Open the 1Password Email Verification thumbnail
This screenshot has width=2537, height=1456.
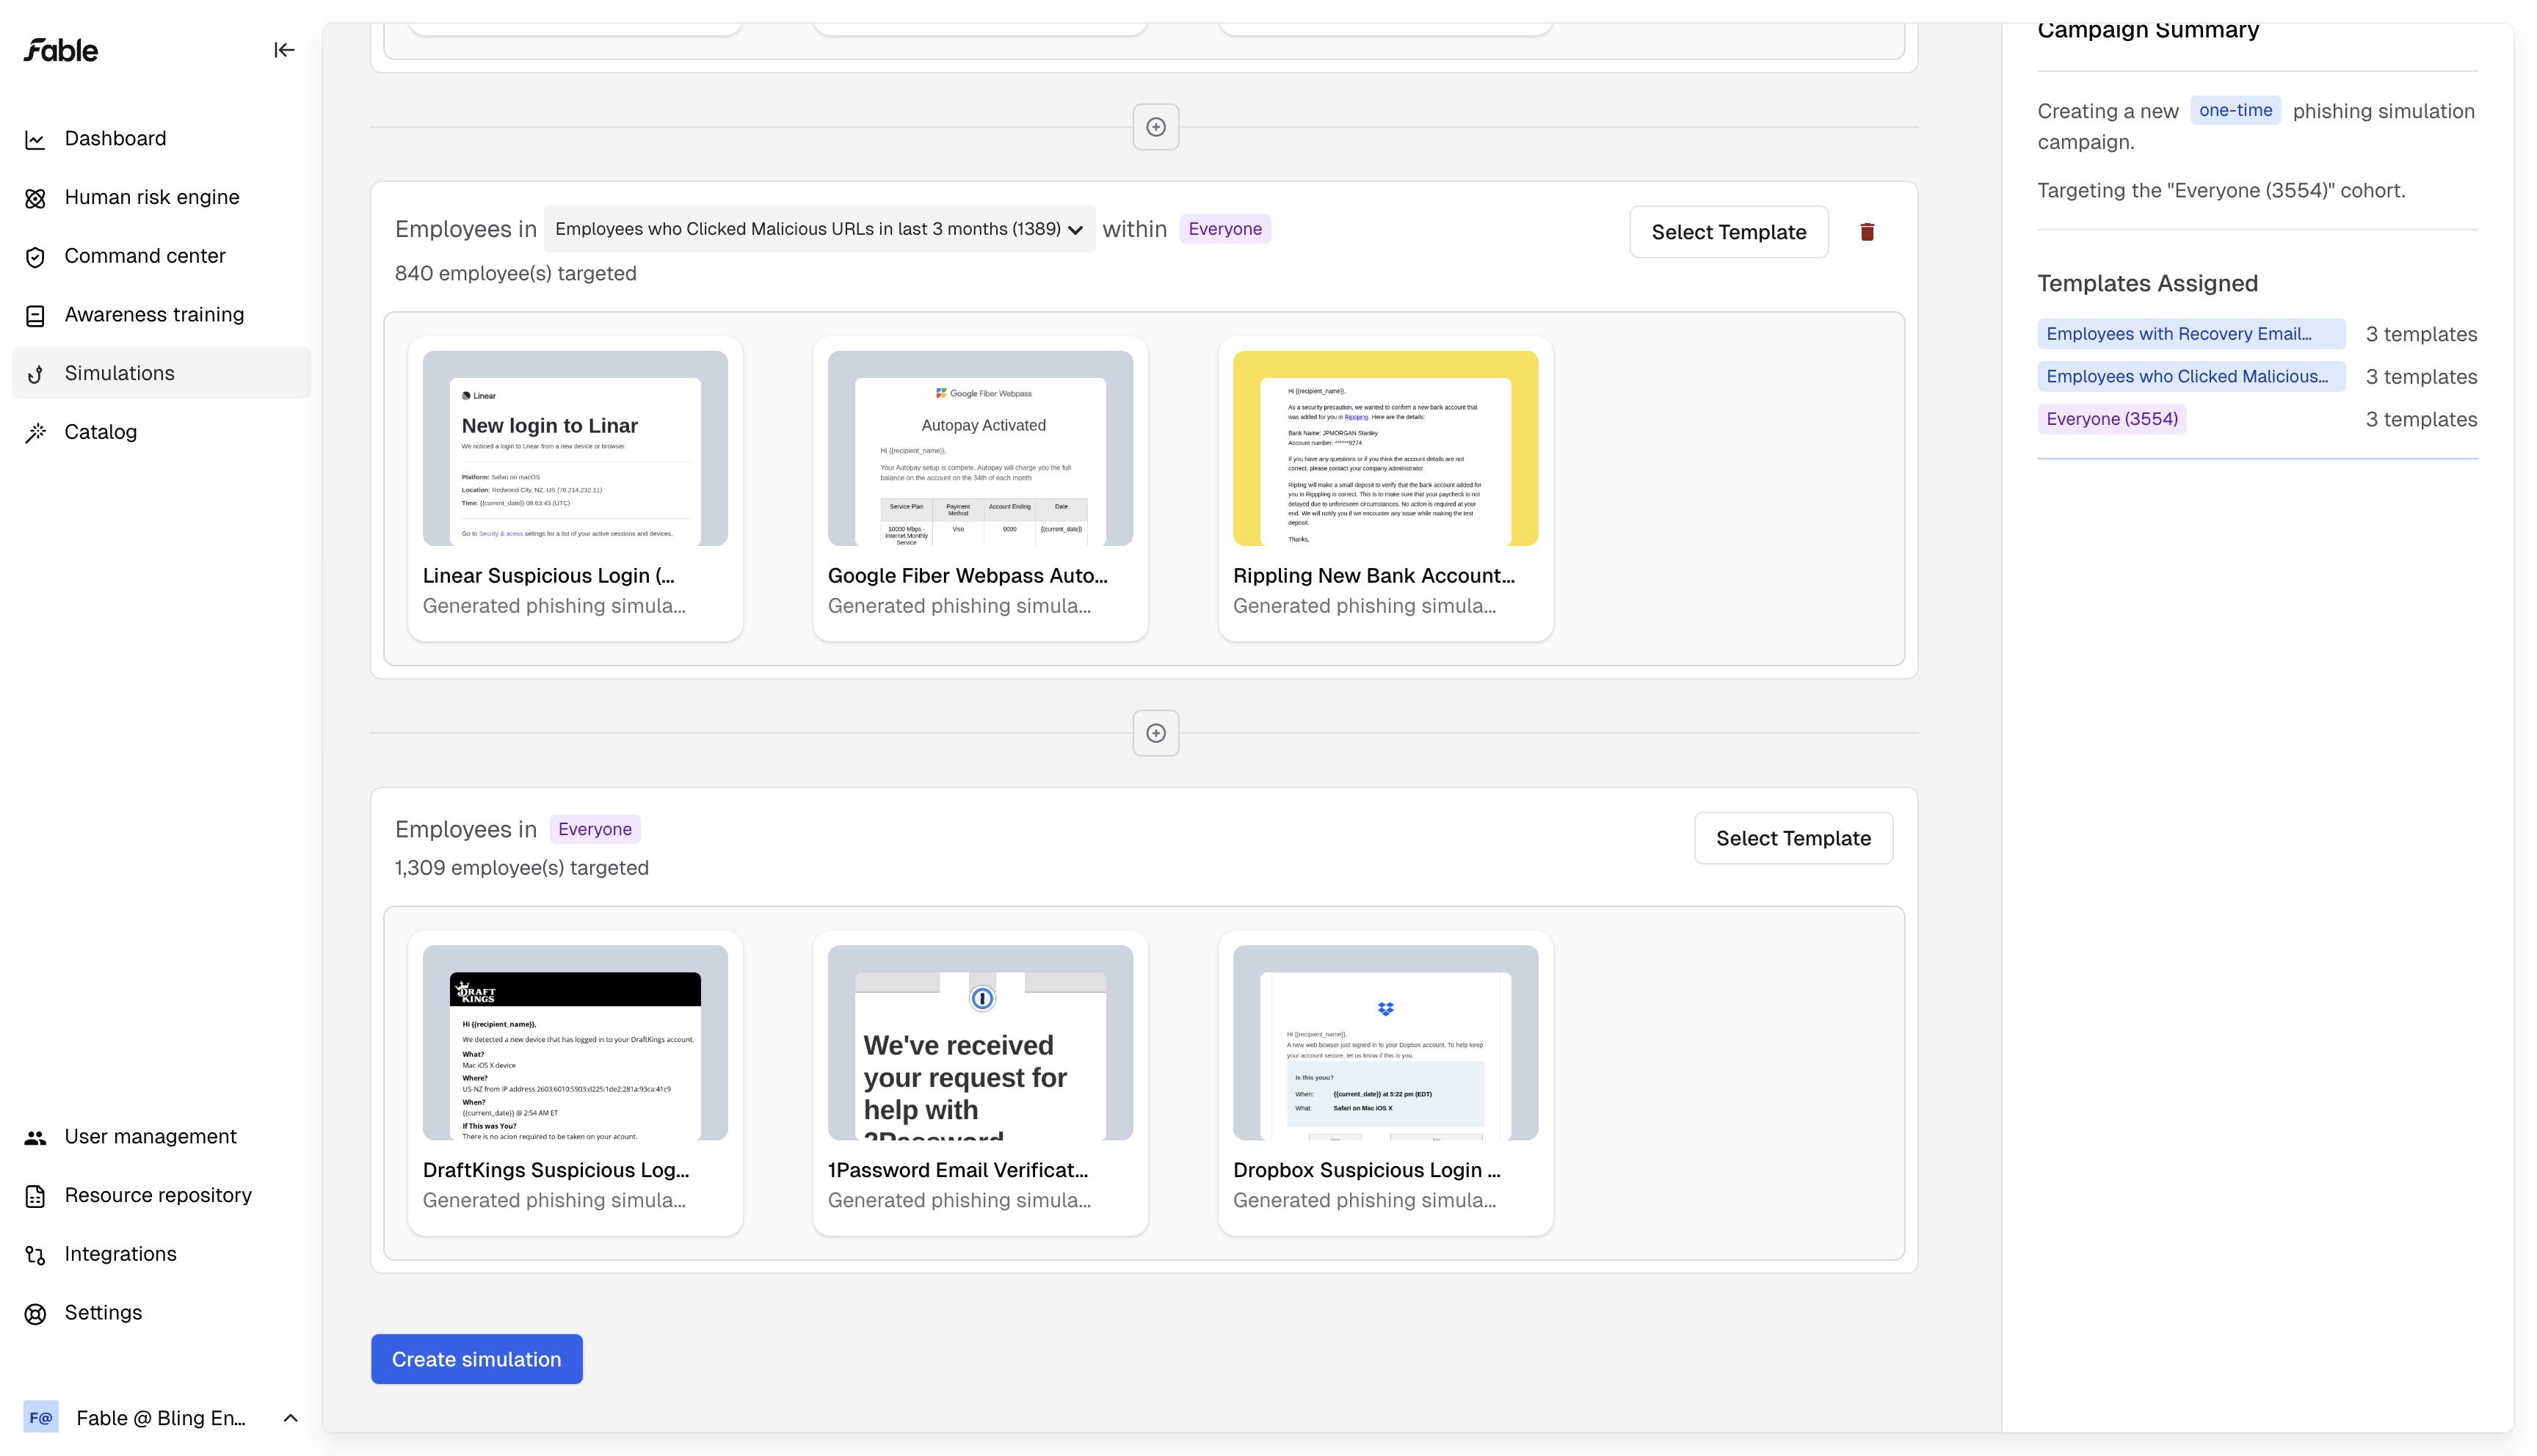(980, 1043)
